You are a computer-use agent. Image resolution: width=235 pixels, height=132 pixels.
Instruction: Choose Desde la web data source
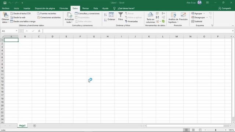click(x=18, y=18)
